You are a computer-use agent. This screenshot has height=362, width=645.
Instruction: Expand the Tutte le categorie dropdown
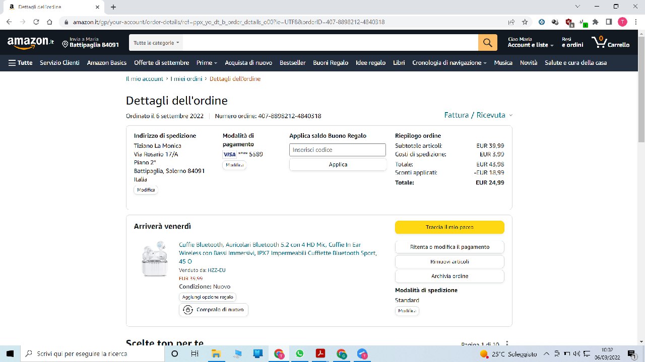tap(156, 43)
